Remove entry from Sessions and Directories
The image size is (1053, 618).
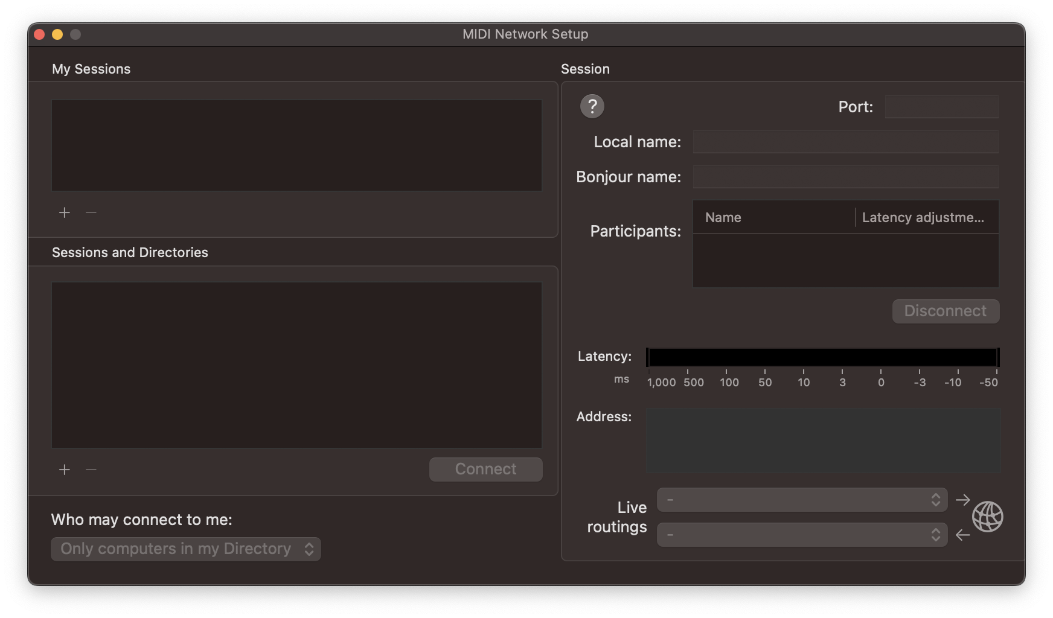coord(91,470)
